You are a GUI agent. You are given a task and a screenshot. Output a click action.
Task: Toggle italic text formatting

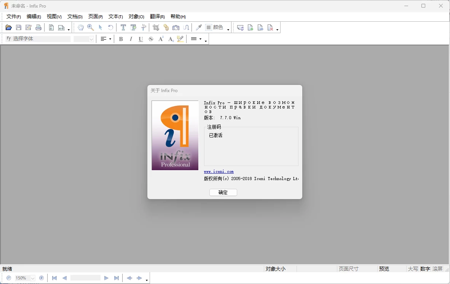point(131,39)
